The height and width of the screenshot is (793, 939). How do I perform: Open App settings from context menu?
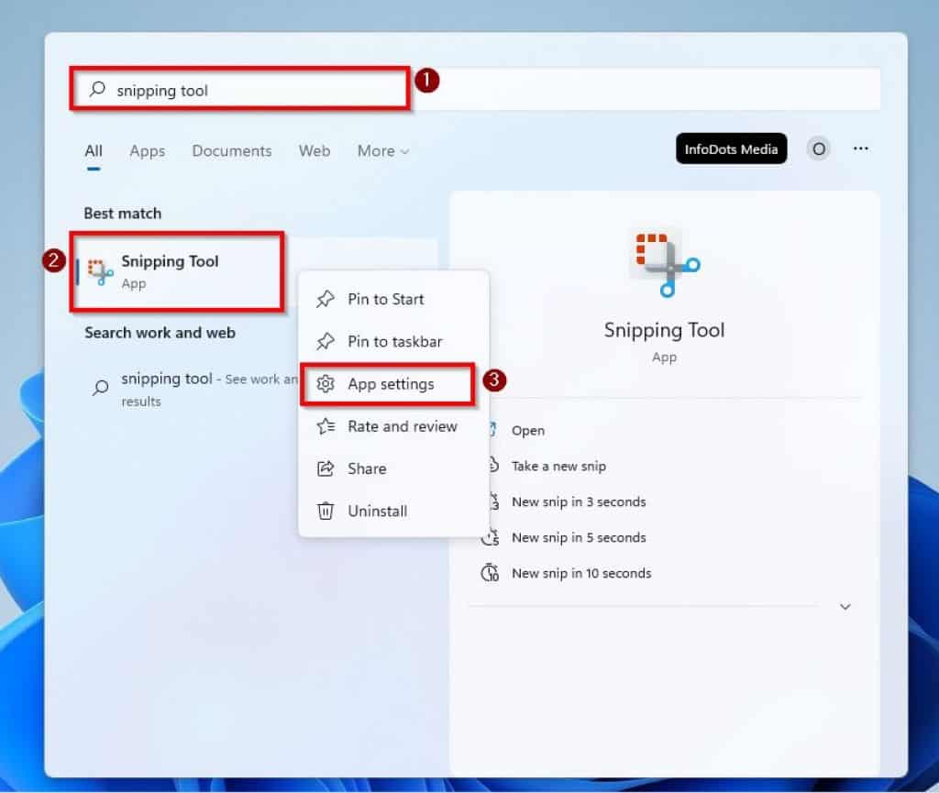point(393,384)
